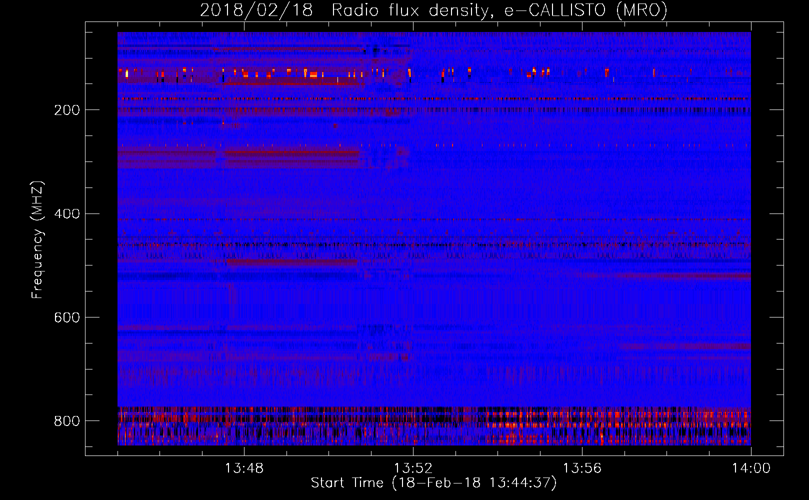809x500 pixels.
Task: Click the 13:48 time axis label
Action: (244, 468)
